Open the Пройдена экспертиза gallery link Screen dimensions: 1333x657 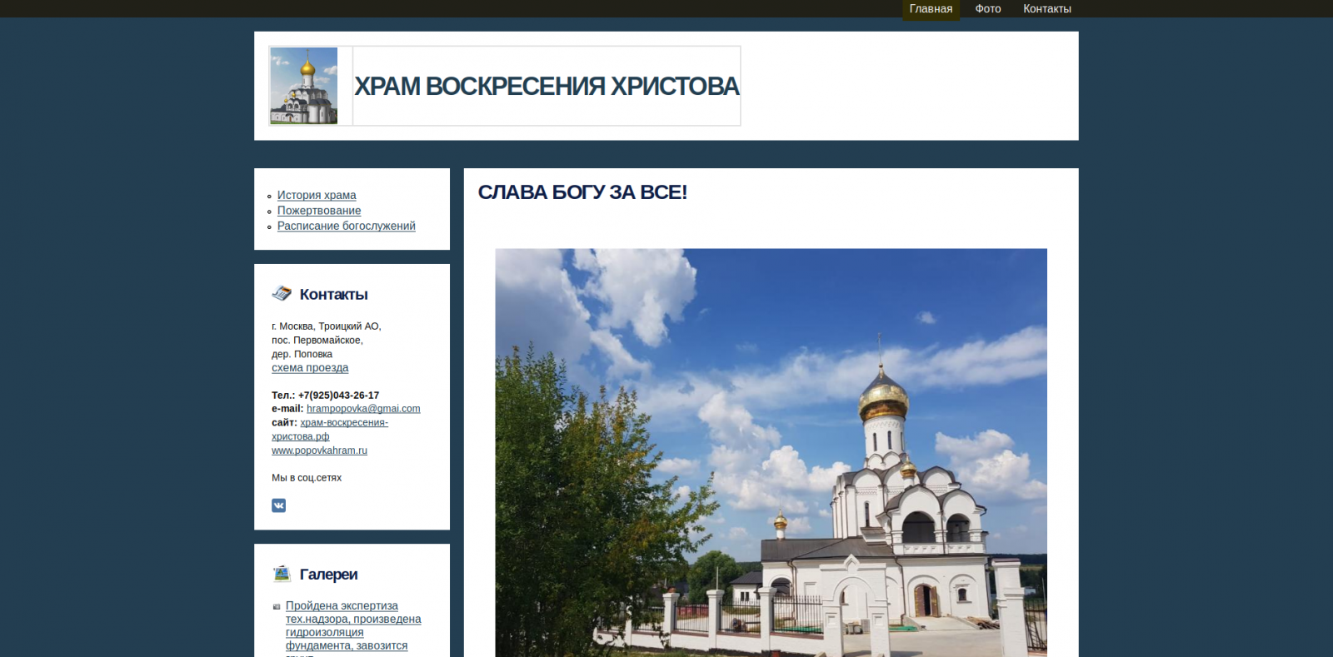342,605
